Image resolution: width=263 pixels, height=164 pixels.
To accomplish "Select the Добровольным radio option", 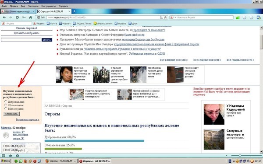I will pos(6,101).
